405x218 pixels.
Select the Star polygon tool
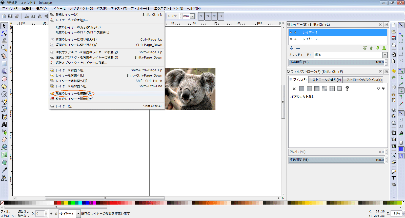(4, 86)
